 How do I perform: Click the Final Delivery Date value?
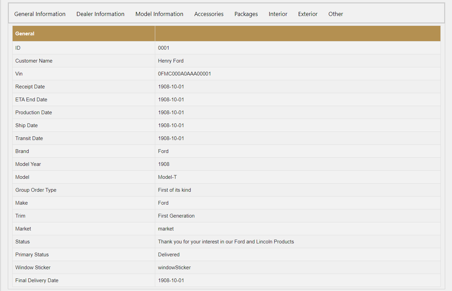pos(171,280)
